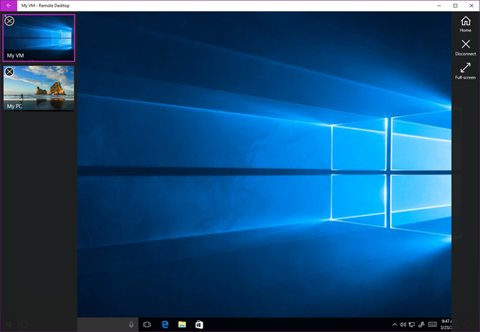Maximize the Remote Desktop window
Screen dimensions: 480x332
click(455, 5)
